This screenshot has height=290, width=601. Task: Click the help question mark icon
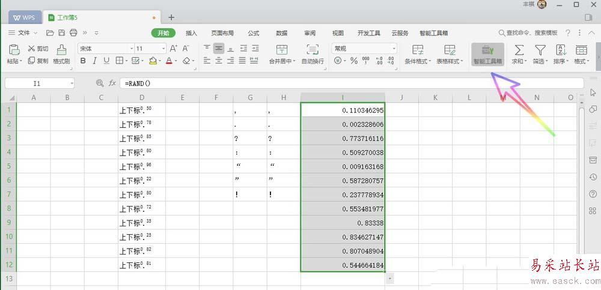point(568,33)
